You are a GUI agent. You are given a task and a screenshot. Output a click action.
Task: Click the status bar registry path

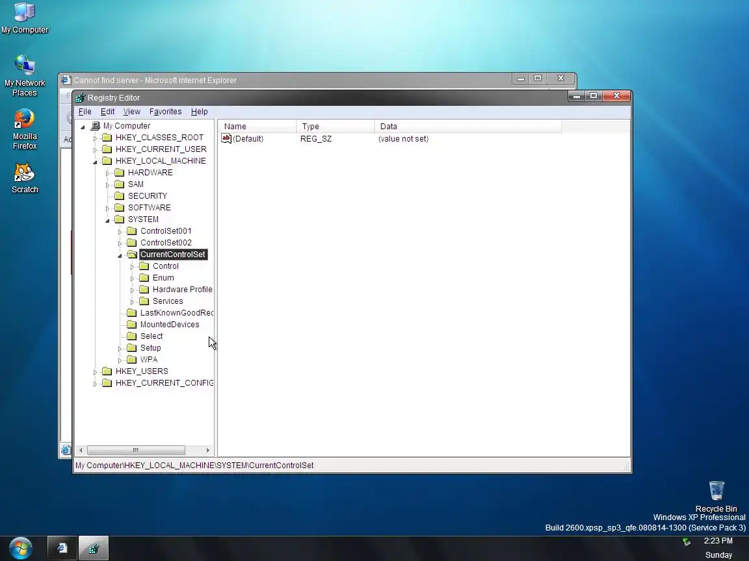pos(194,466)
